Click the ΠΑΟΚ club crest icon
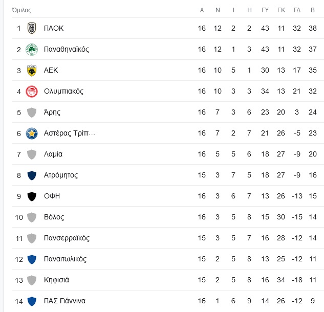The width and height of the screenshot is (324, 312). tap(32, 28)
